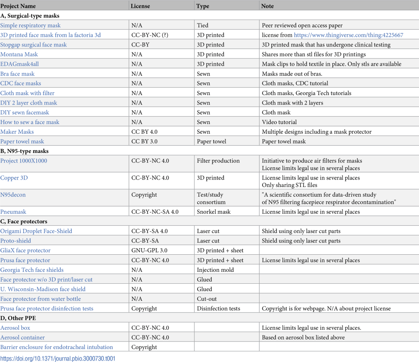Open Georgia Tech face shields link
The width and height of the screenshot is (419, 362).
[x=32, y=270]
